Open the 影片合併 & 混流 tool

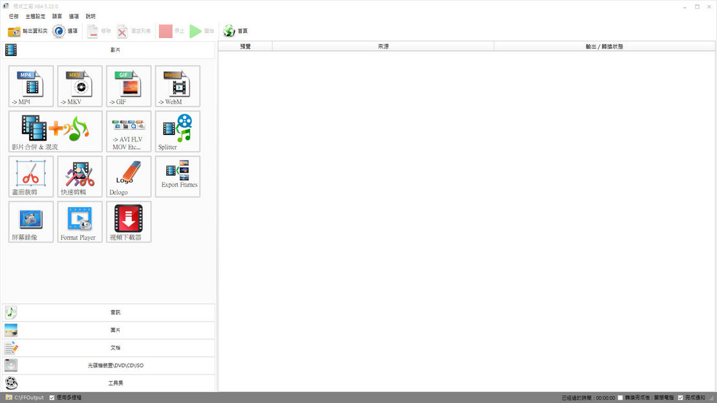coord(56,131)
